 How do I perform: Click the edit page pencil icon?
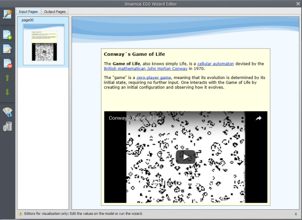click(7, 49)
